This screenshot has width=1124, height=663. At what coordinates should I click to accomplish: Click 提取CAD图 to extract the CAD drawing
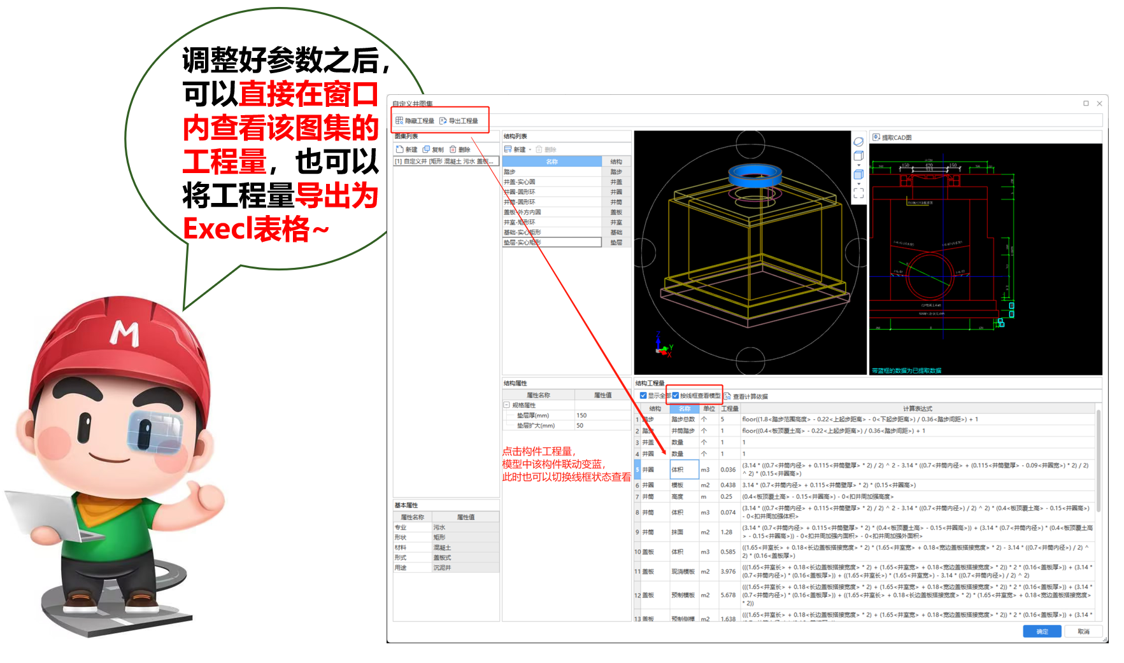pyautogui.click(x=892, y=137)
